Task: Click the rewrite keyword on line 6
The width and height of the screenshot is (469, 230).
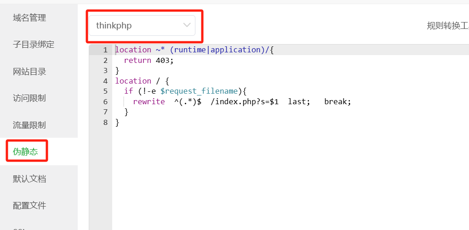Action: 149,101
